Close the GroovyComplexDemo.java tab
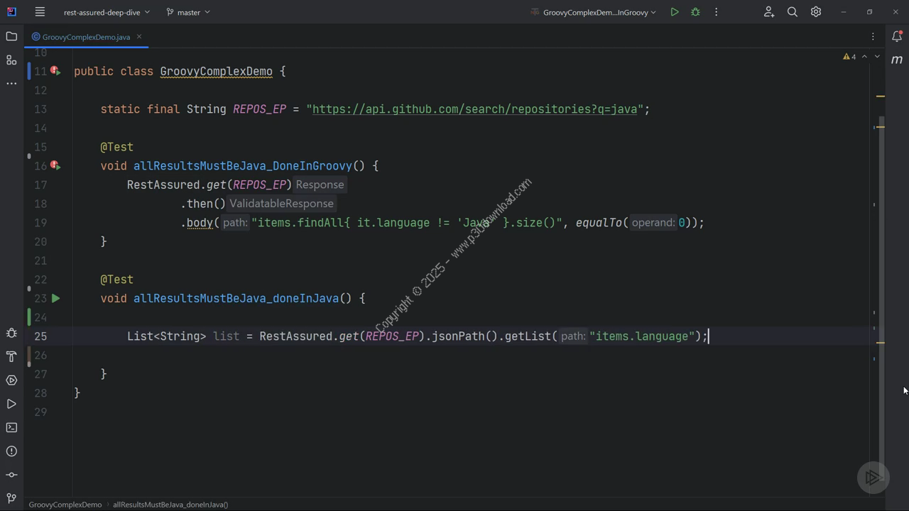The width and height of the screenshot is (909, 511). [139, 36]
